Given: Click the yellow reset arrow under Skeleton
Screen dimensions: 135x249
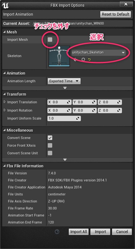Looking at the screenshot, I should pyautogui.click(x=89, y=60).
